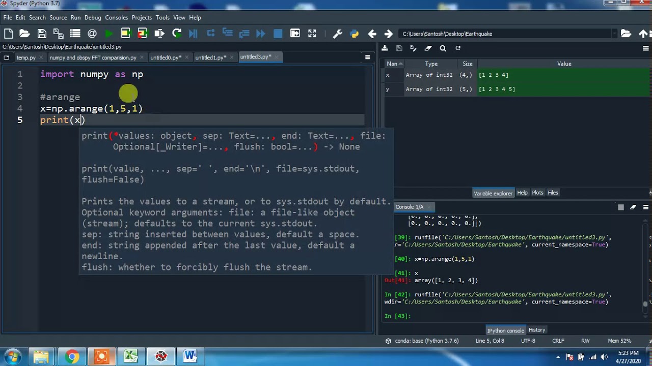Switch to History tab
Image resolution: width=652 pixels, height=366 pixels.
536,330
